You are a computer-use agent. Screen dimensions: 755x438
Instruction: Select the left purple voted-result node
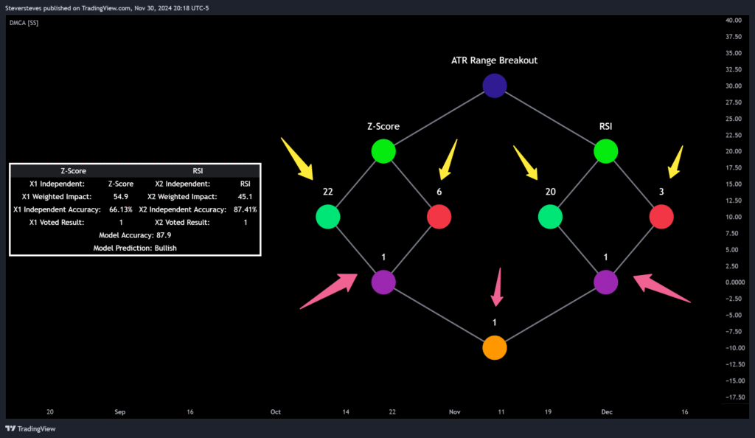[x=383, y=282]
